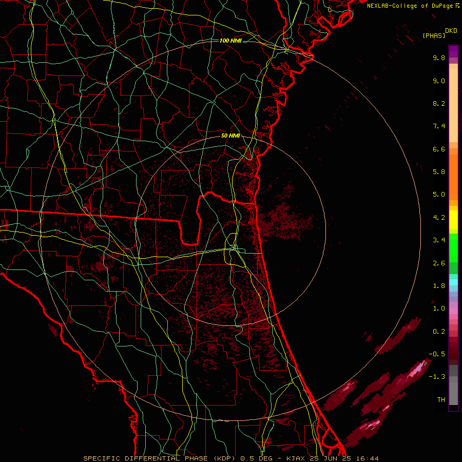
Task: Click the bright green color bar segment
Action: pos(453,248)
